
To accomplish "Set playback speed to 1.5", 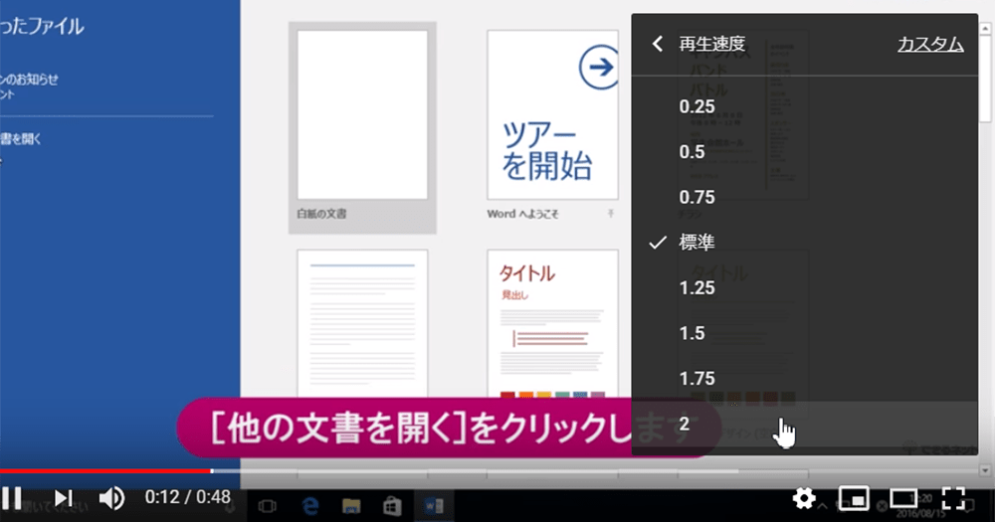I will tap(805, 333).
